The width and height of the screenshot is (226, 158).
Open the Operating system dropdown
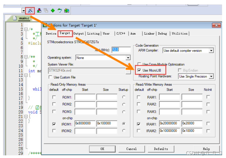(x=128, y=58)
